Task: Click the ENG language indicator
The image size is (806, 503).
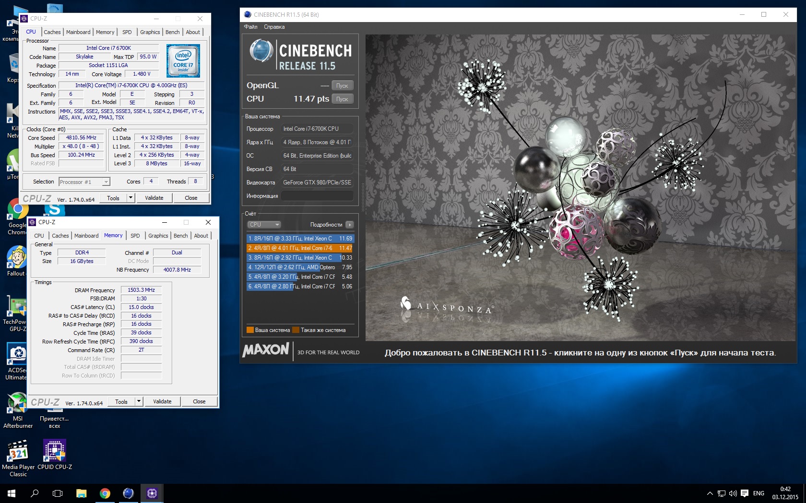Action: (759, 493)
